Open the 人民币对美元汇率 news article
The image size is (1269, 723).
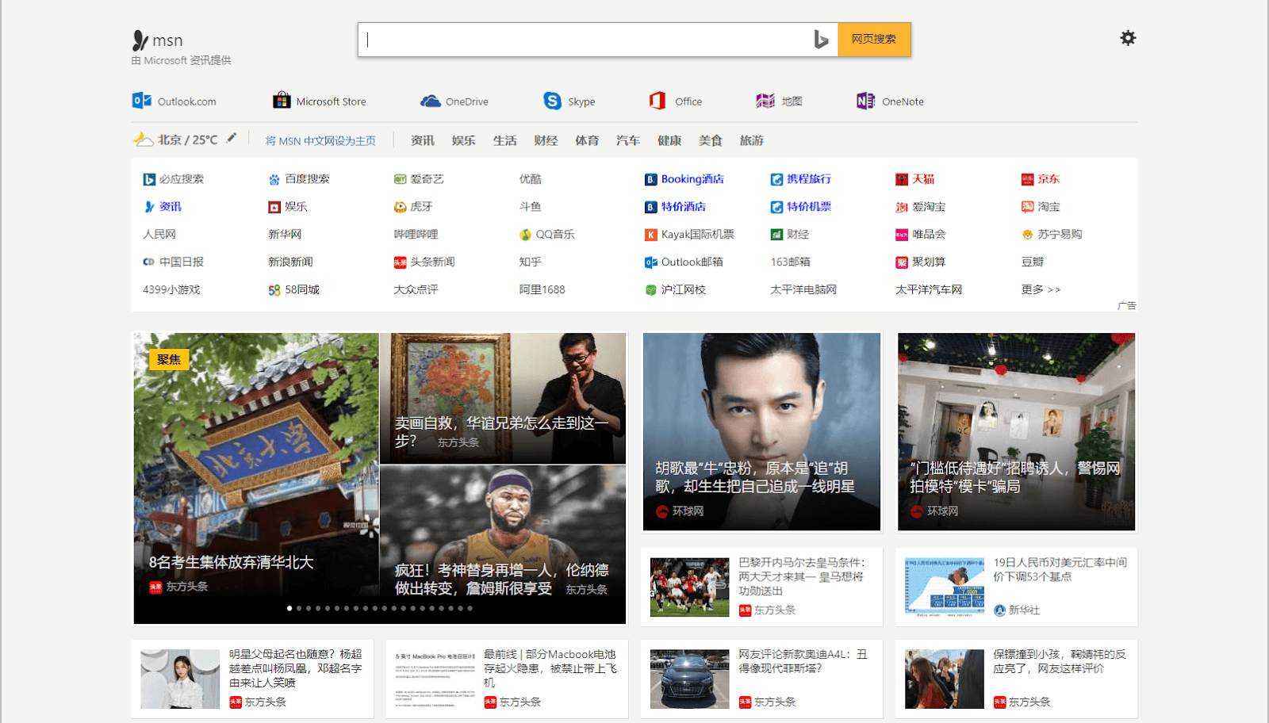pos(1016,587)
